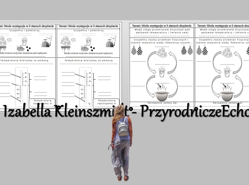The height and width of the screenshot is (185, 249).
Task: Click "Uzupełnij i pokoloruj" on the second worksheet
Action: click(89, 30)
